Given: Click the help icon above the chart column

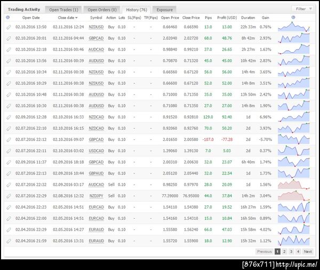Looking at the screenshot, I should click(x=293, y=18).
